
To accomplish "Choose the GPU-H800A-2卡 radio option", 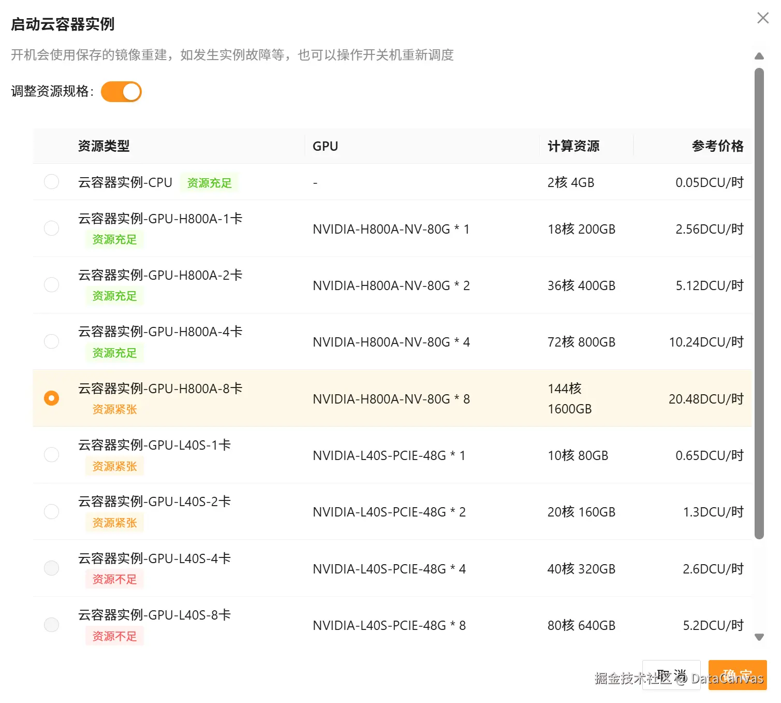I will (x=51, y=285).
